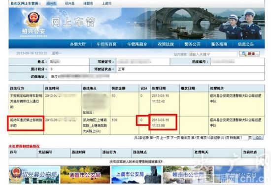Click the GO button in pagination

(258, 138)
